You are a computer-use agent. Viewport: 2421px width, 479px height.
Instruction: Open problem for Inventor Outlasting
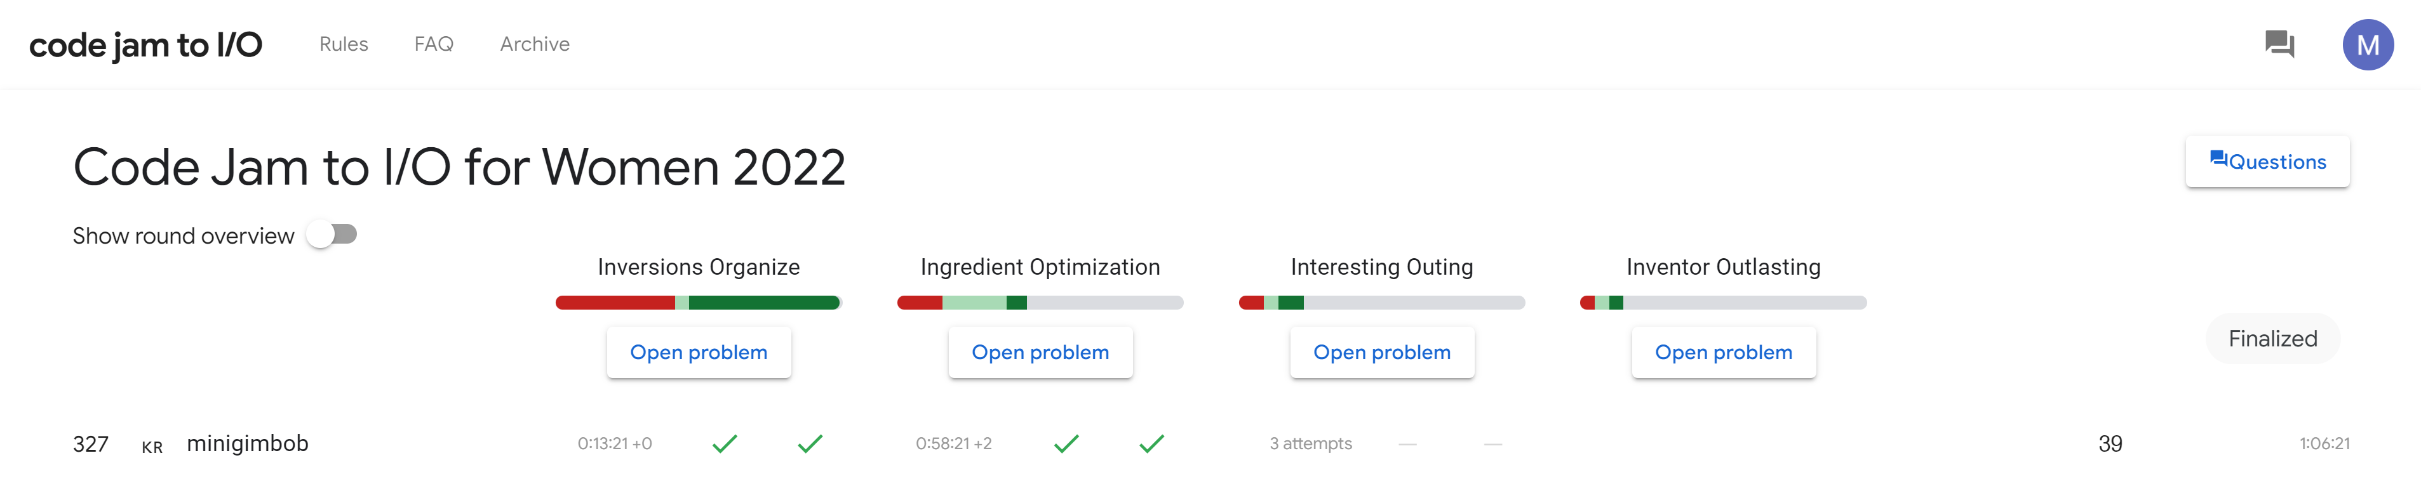1724,352
